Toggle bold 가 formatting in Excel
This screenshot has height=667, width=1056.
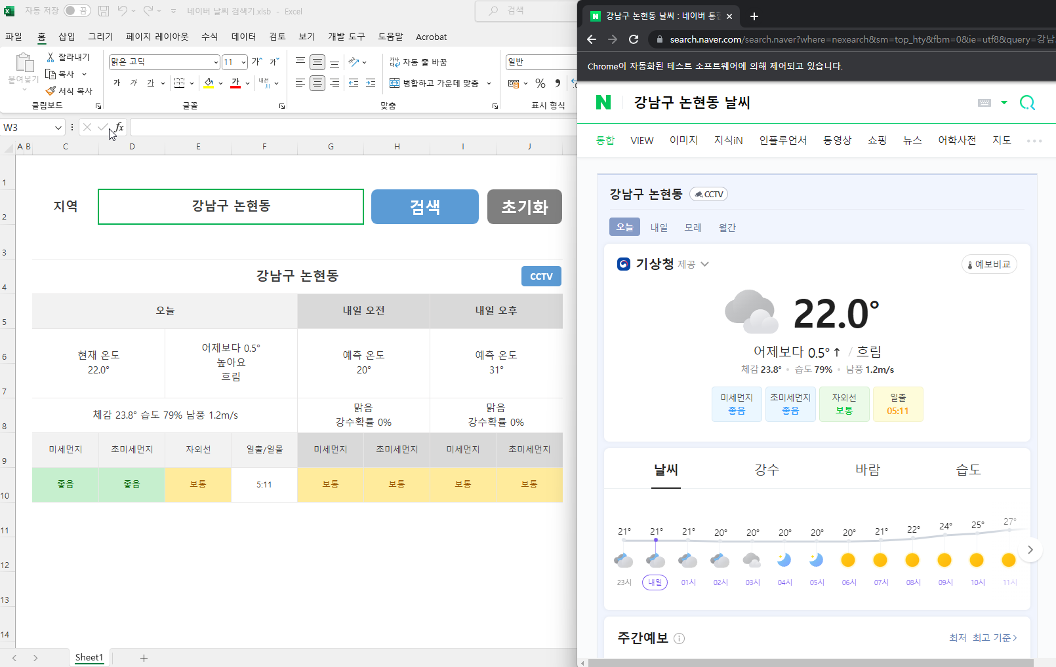117,83
